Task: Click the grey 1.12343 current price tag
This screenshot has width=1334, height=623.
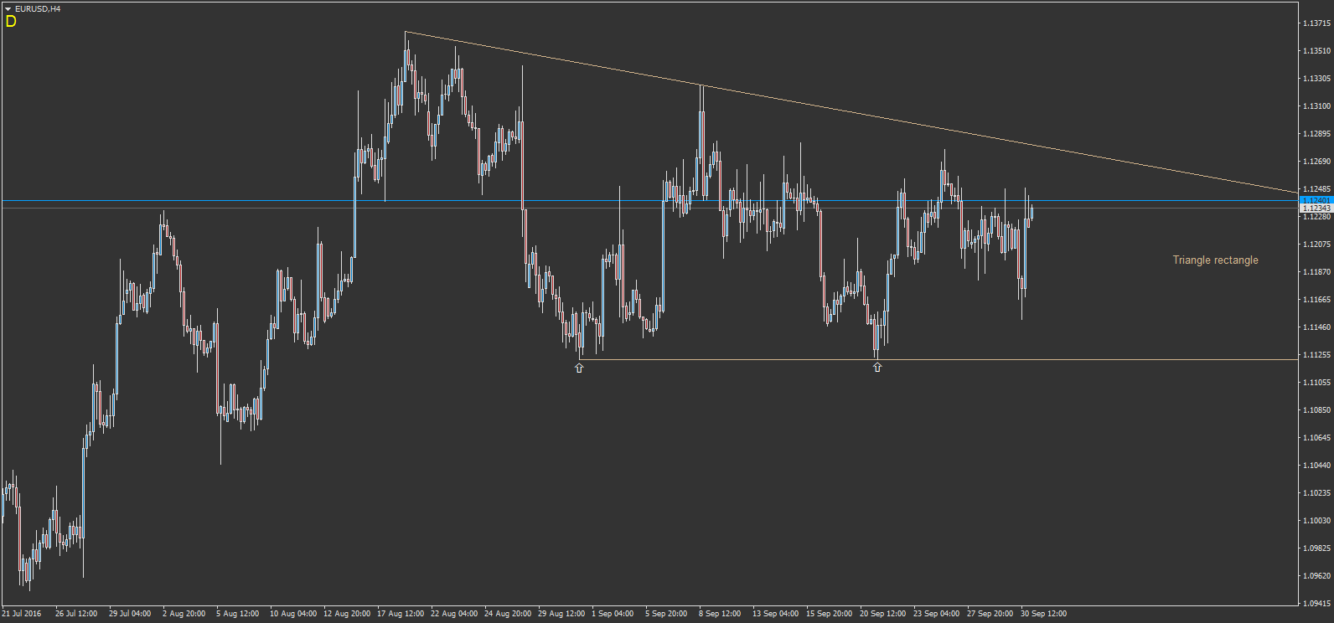Action: point(1316,208)
